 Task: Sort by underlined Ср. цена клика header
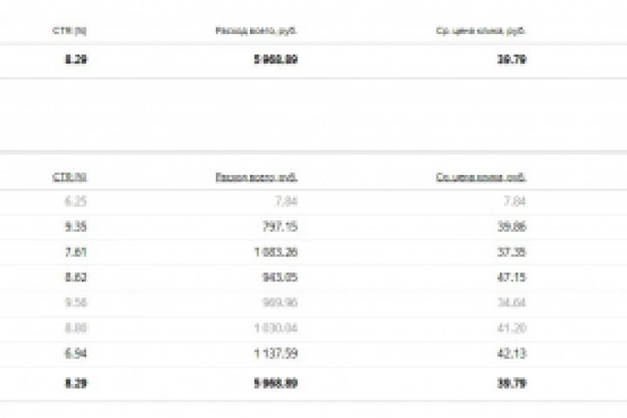(482, 177)
